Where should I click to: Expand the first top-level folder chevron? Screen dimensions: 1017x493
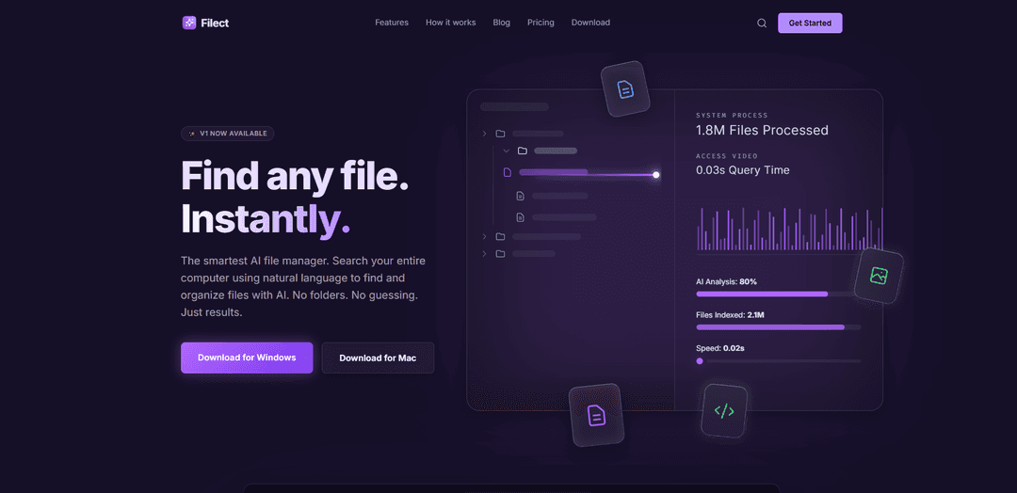pos(484,134)
